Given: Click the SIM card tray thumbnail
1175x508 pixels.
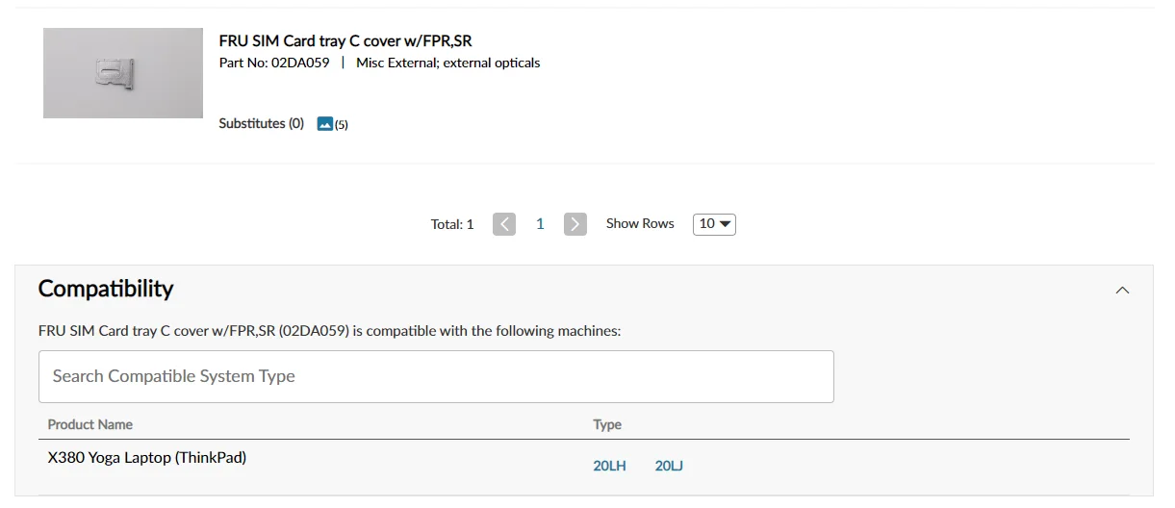Looking at the screenshot, I should click(x=123, y=73).
